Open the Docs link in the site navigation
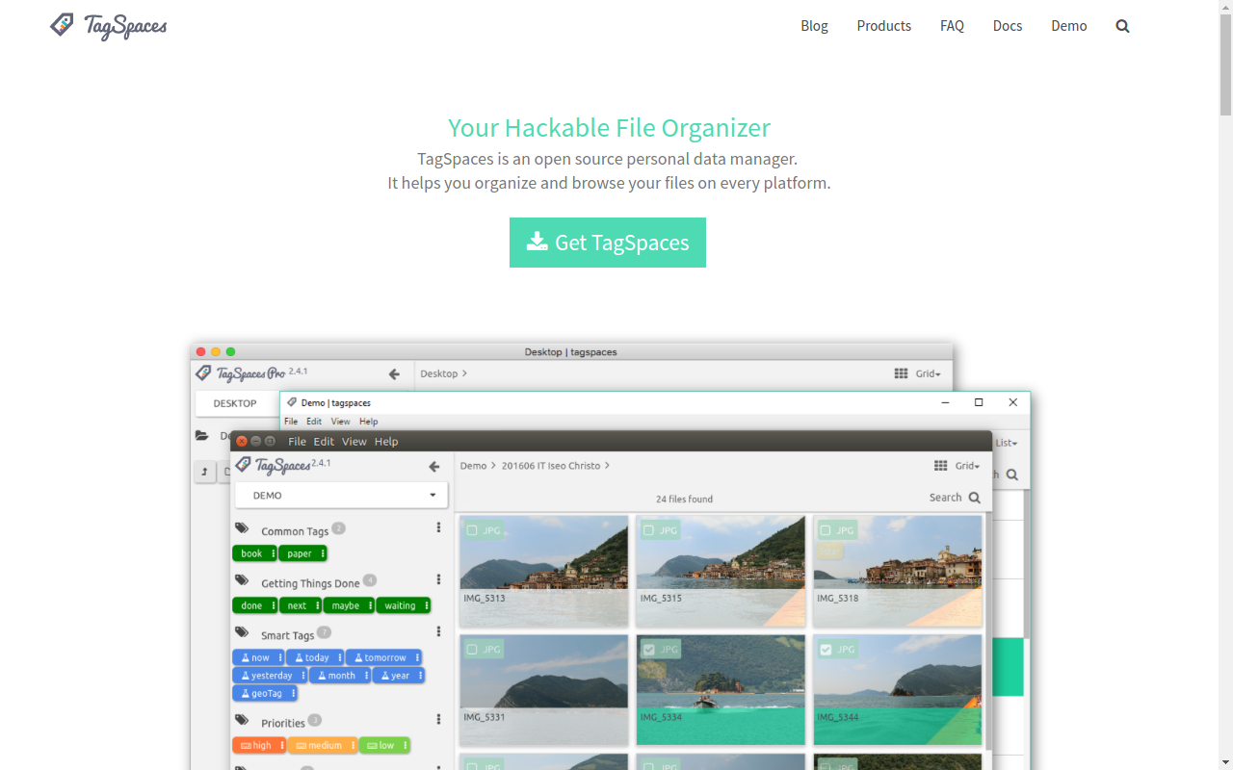Viewport: 1233px width, 770px height. click(x=1008, y=26)
